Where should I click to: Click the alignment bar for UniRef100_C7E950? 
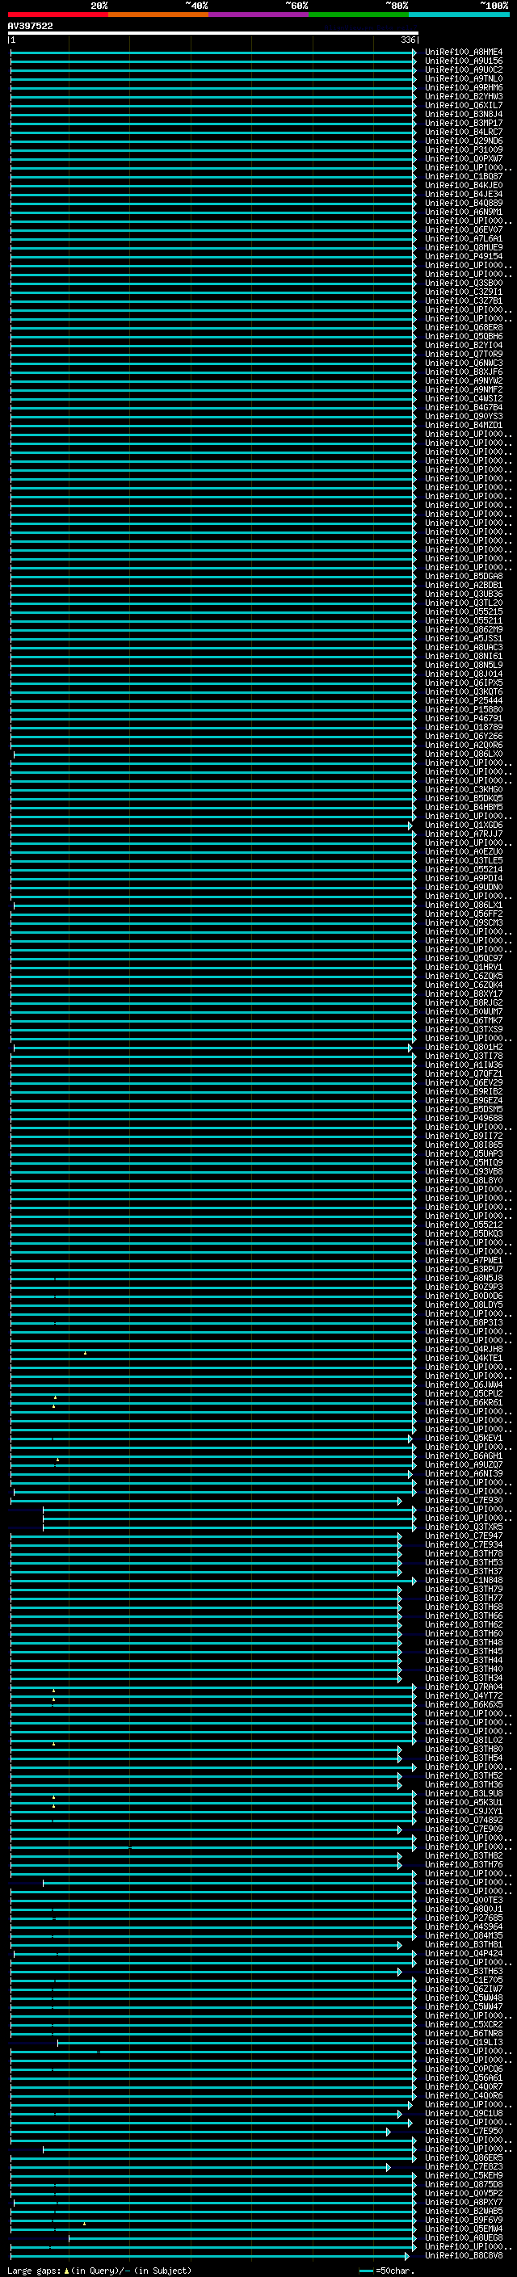point(200,2131)
